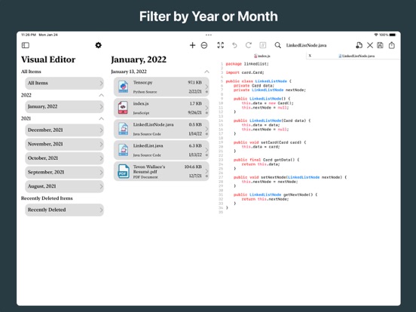Click the Wi-Fi status icon
416x312 pixels.
pos(376,35)
